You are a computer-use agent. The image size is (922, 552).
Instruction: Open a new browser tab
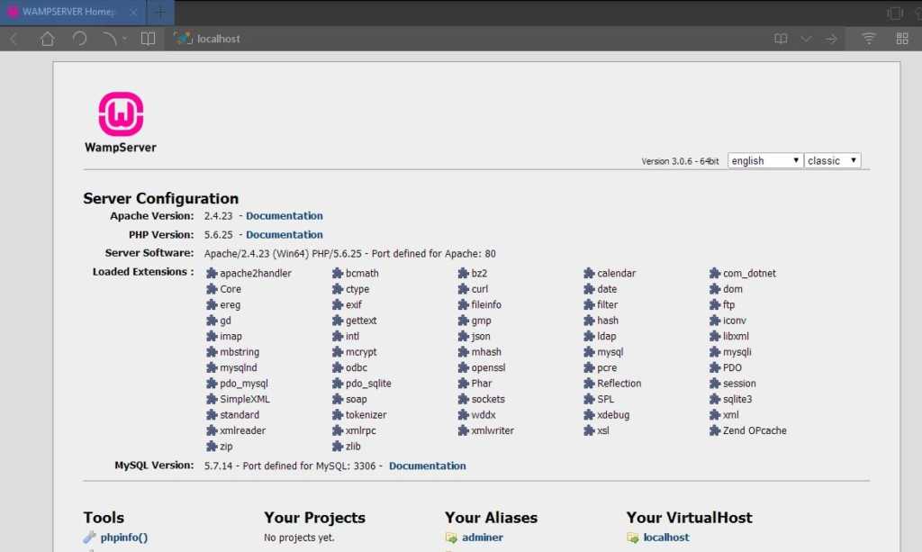(159, 12)
